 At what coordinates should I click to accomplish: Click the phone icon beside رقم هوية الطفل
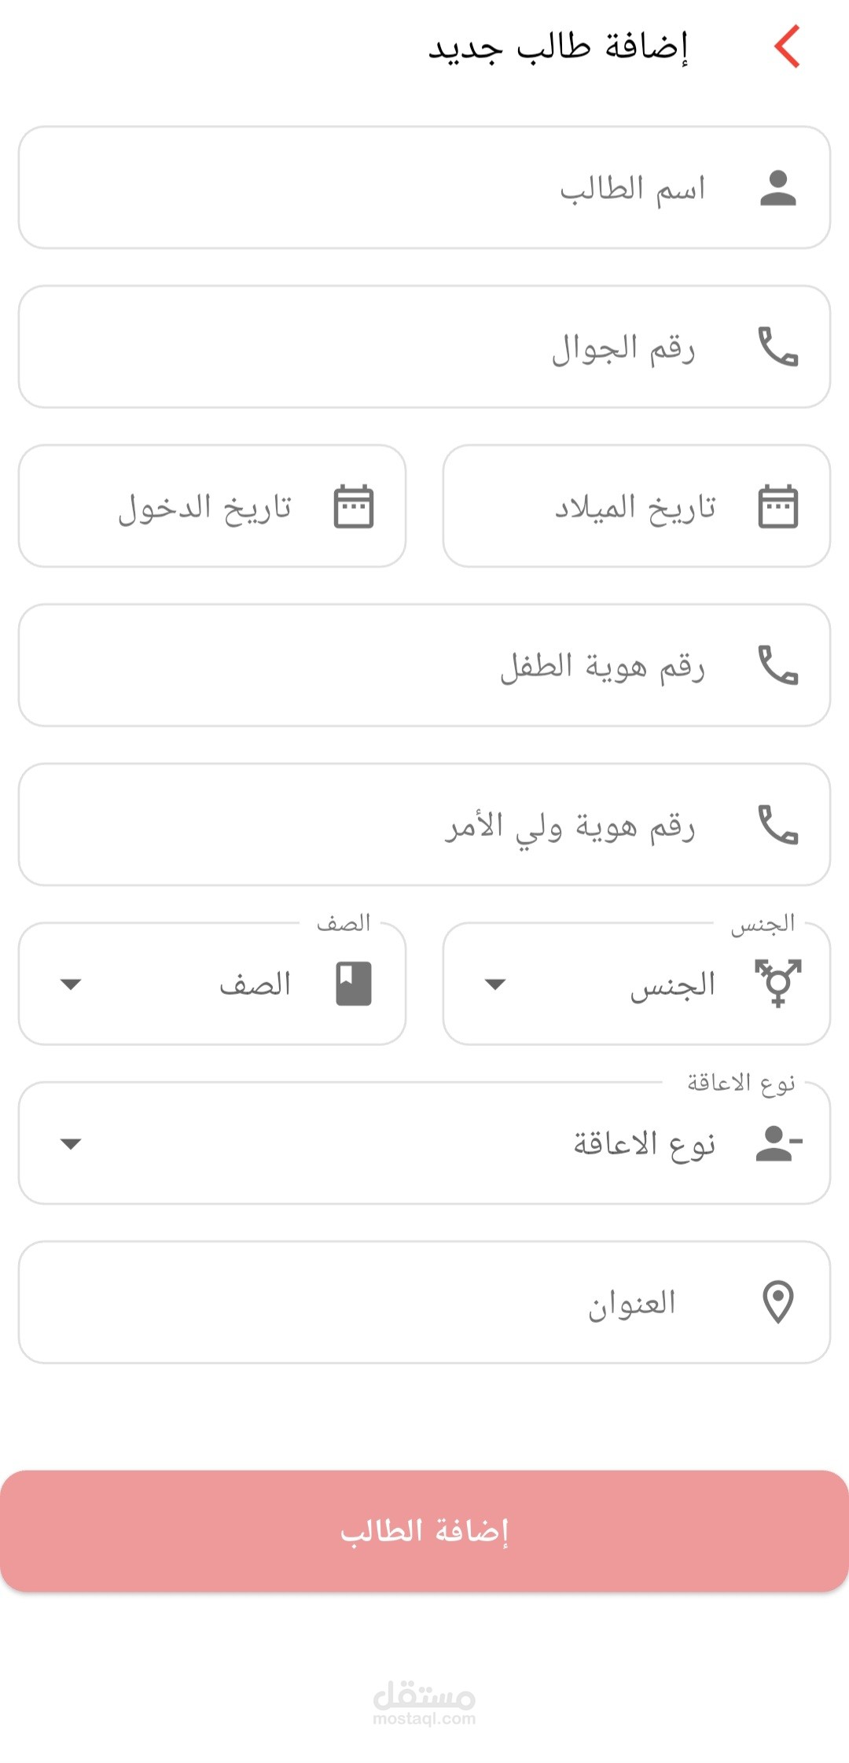[x=778, y=665]
